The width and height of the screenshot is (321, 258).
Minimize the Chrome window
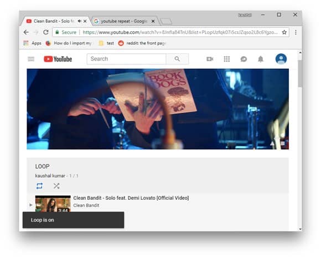click(x=263, y=15)
